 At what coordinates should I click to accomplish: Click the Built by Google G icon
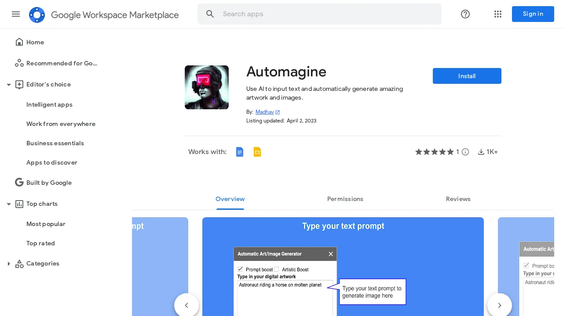19,183
